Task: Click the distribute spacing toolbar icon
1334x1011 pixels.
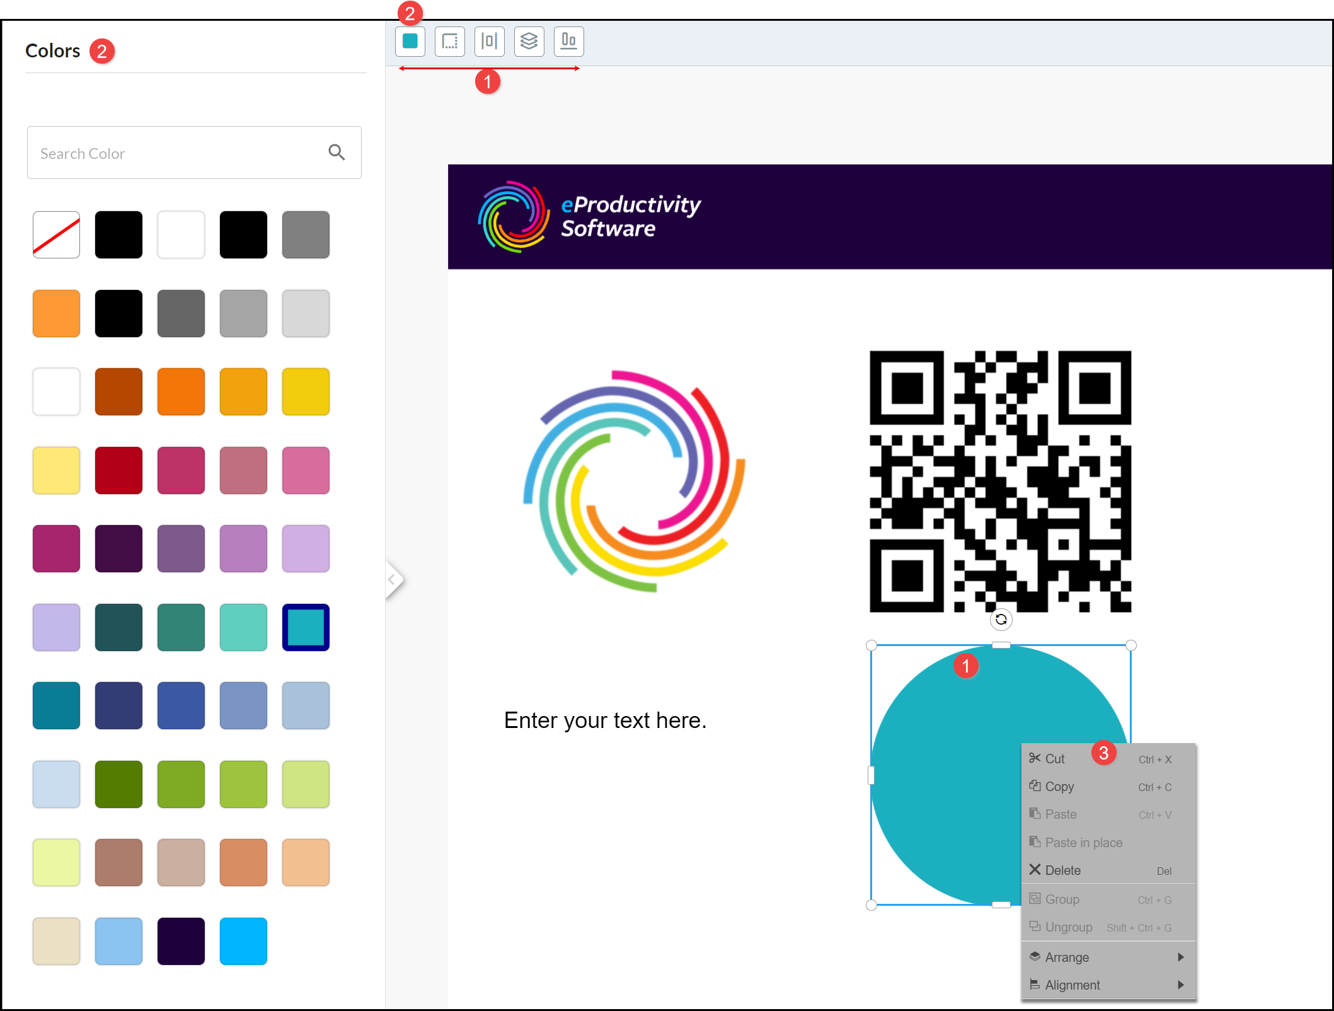Action: (490, 42)
